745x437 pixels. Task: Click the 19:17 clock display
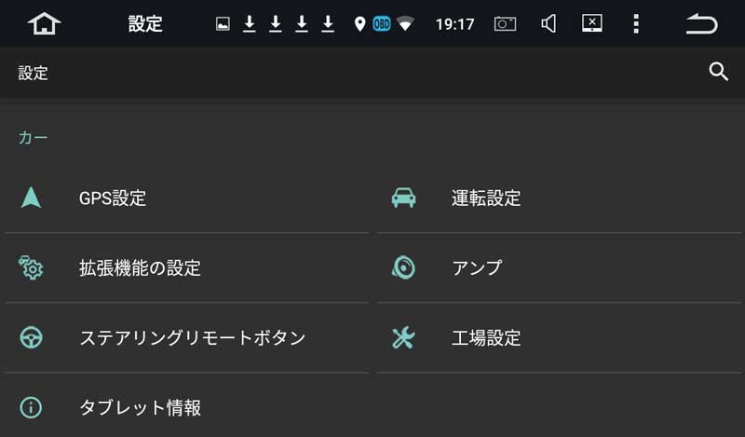[454, 24]
